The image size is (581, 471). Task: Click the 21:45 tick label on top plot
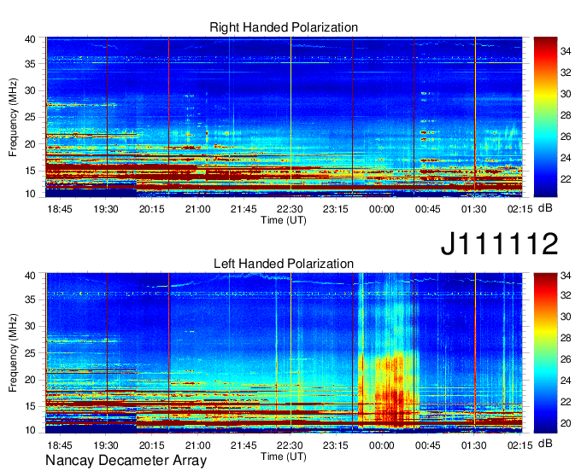(244, 209)
